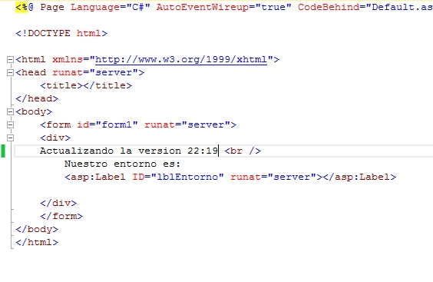Click the 'Nuestro entorno es:' text
Image resolution: width=433 pixels, height=282 pixels.
[122, 164]
